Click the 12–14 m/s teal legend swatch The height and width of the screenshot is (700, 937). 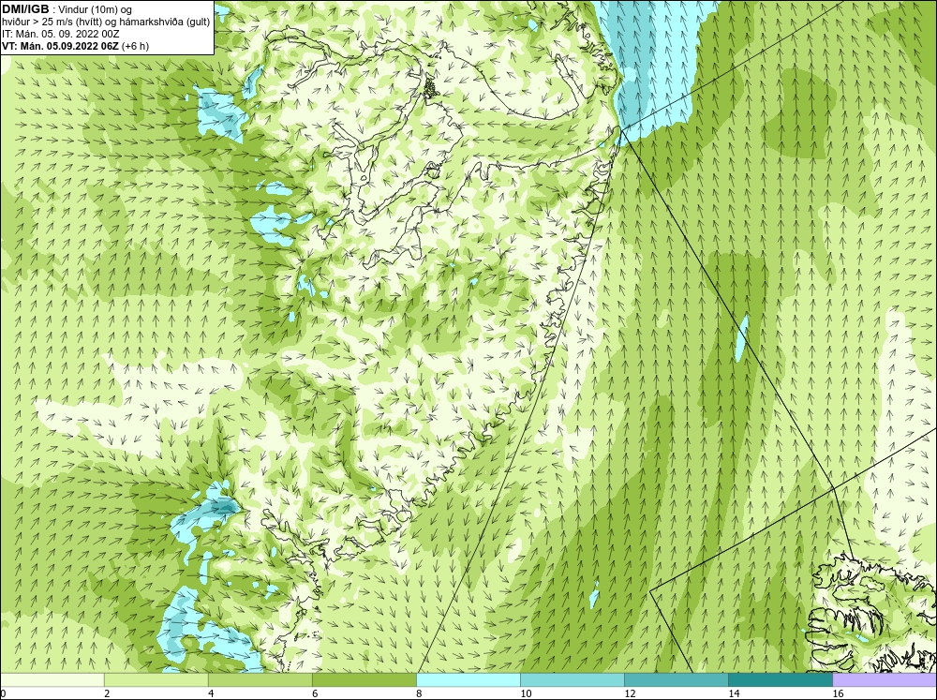676,680
